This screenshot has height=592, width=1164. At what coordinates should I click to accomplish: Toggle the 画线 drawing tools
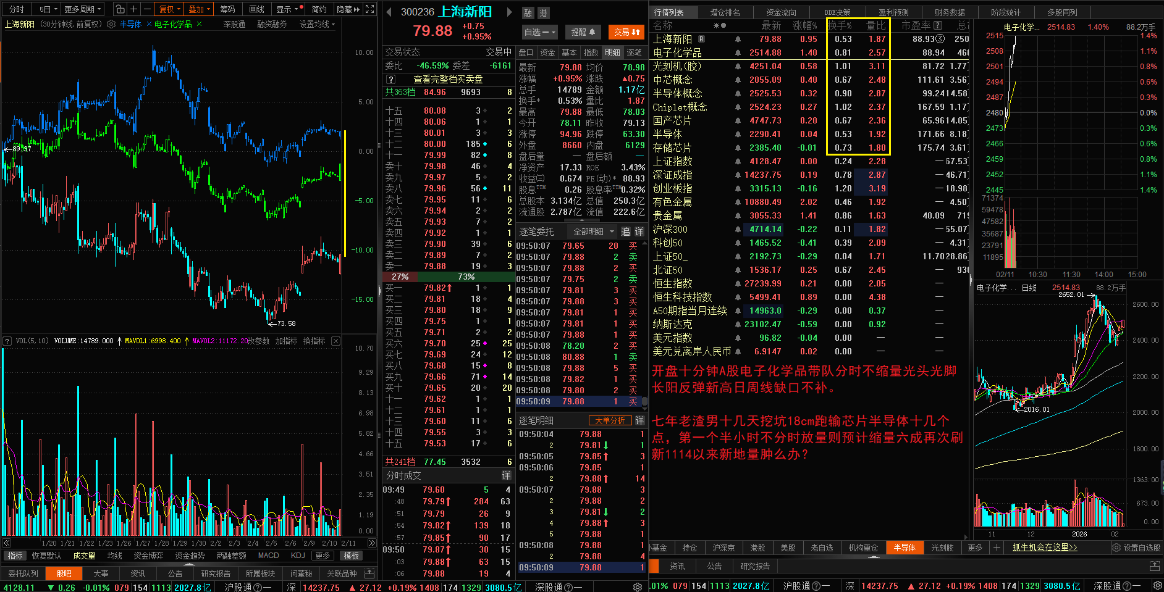tap(257, 9)
